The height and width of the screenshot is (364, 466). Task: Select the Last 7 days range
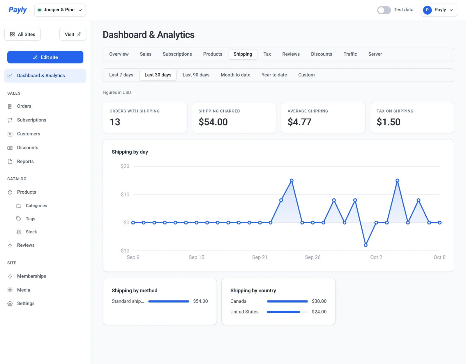tap(121, 75)
